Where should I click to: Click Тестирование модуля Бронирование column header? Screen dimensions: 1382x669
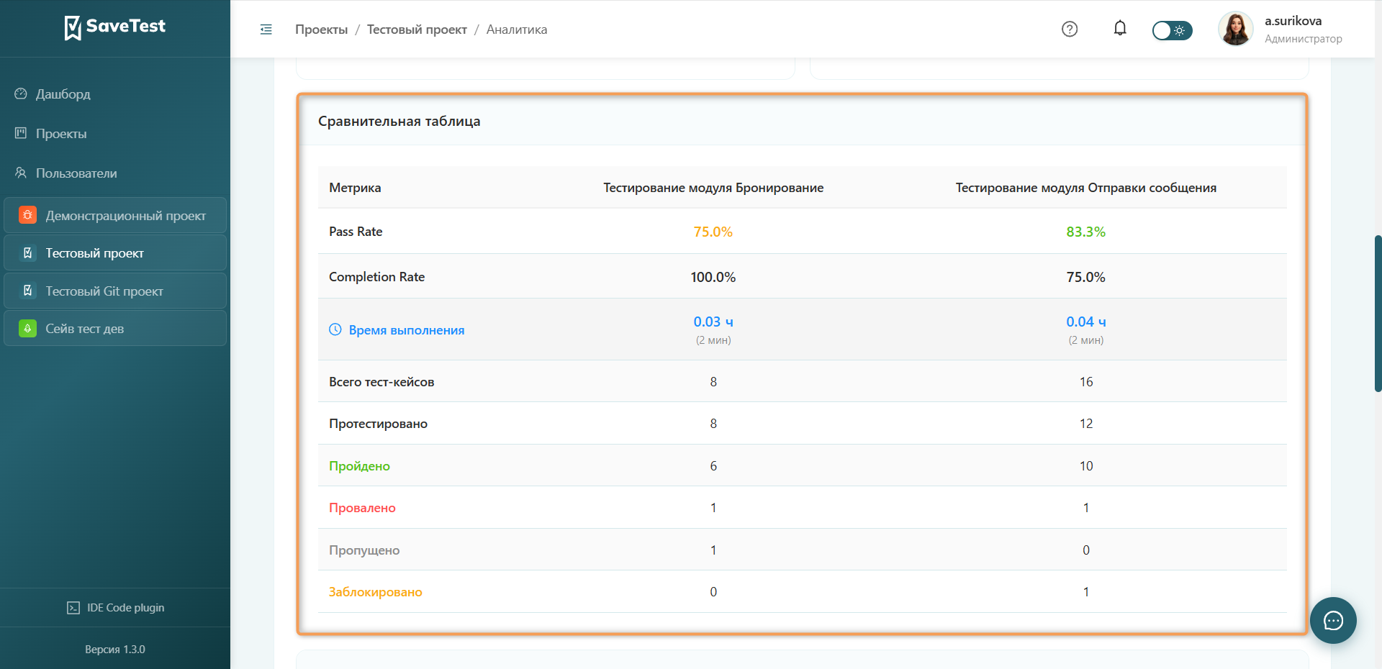pyautogui.click(x=713, y=188)
